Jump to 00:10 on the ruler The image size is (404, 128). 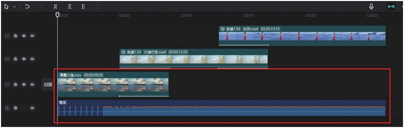tap(187, 16)
